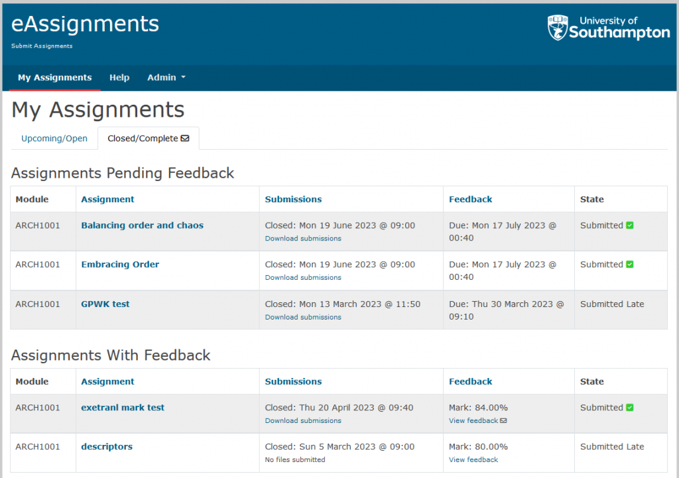Open the Embracing Order assignment
This screenshot has width=679, height=478.
pyautogui.click(x=120, y=264)
